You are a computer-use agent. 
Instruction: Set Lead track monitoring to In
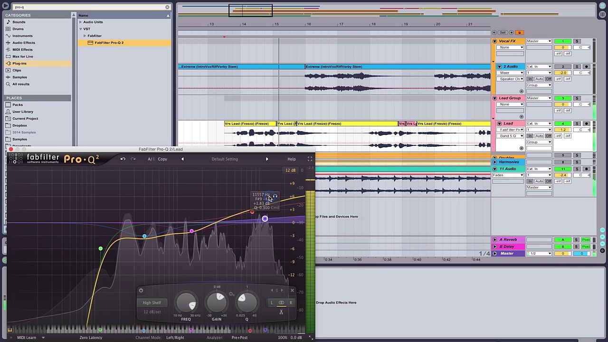(530, 136)
